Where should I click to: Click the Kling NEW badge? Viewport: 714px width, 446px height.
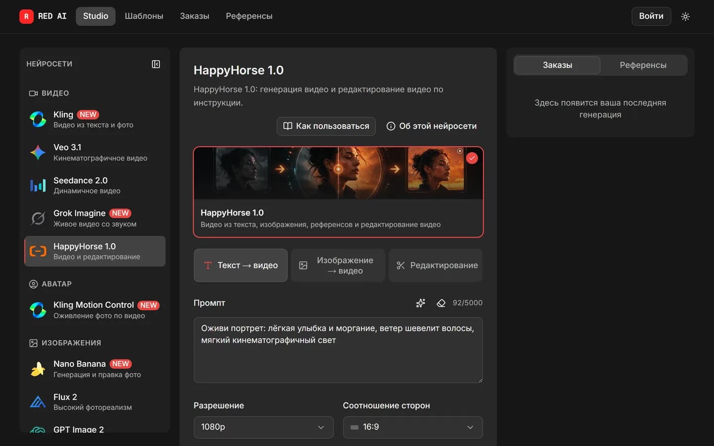pos(88,114)
